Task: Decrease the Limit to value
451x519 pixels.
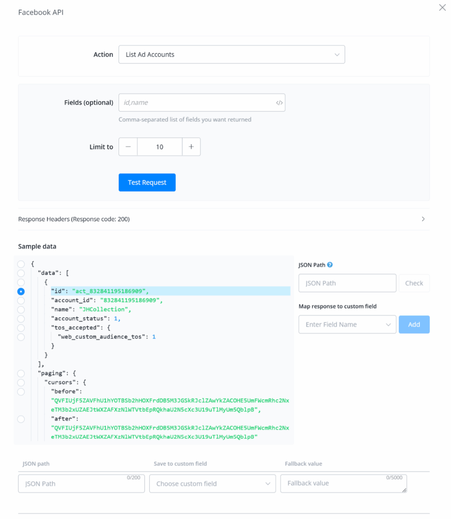Action: [128, 147]
